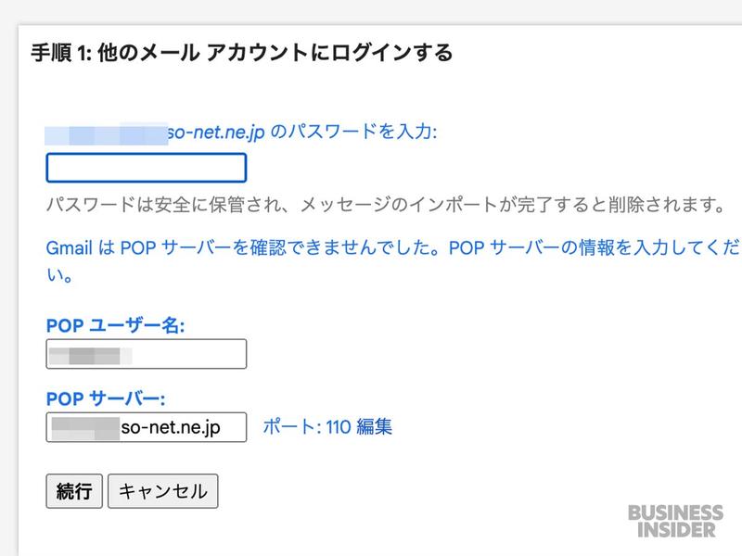
Task: Open the 編集 link beside port 110
Action: click(375, 426)
